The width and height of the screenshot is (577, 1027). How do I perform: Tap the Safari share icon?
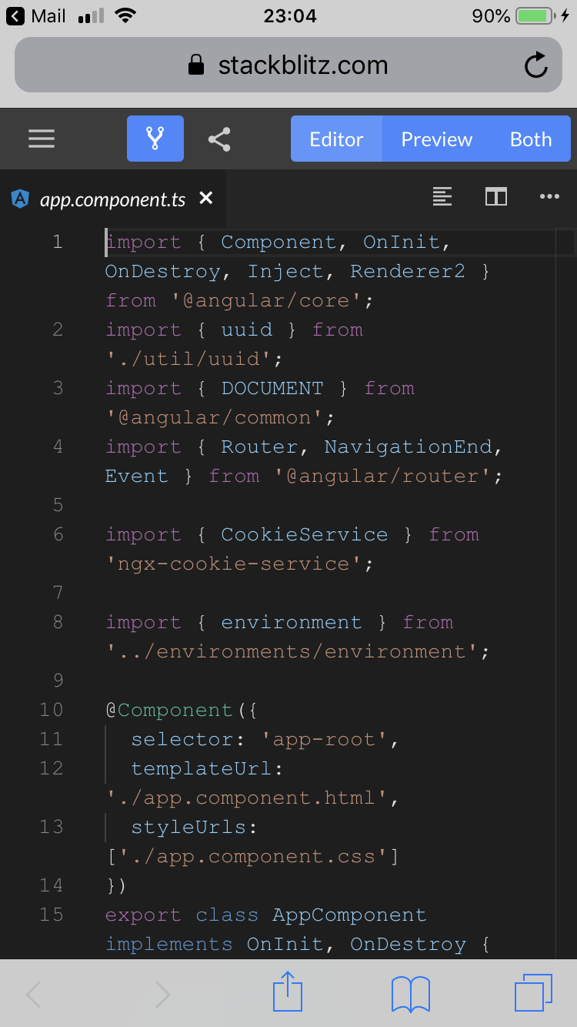tap(288, 993)
